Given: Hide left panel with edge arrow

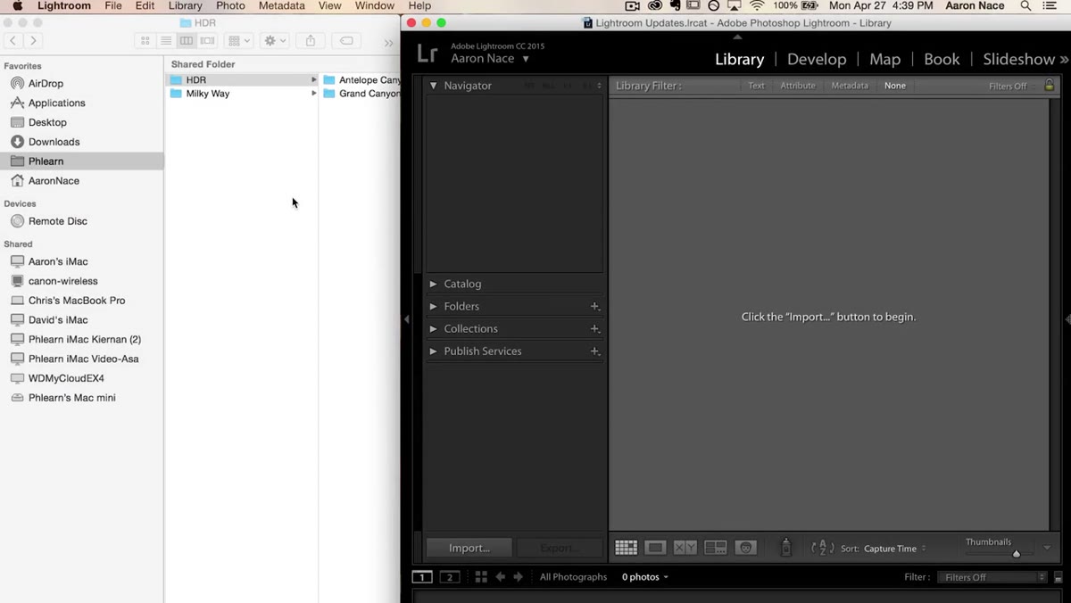Looking at the screenshot, I should pyautogui.click(x=406, y=319).
